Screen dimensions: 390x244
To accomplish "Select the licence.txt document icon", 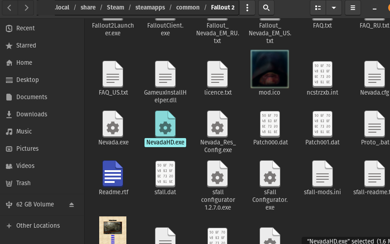I will pyautogui.click(x=217, y=74).
